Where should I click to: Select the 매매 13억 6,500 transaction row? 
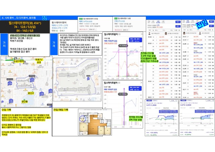[x=164, y=68]
